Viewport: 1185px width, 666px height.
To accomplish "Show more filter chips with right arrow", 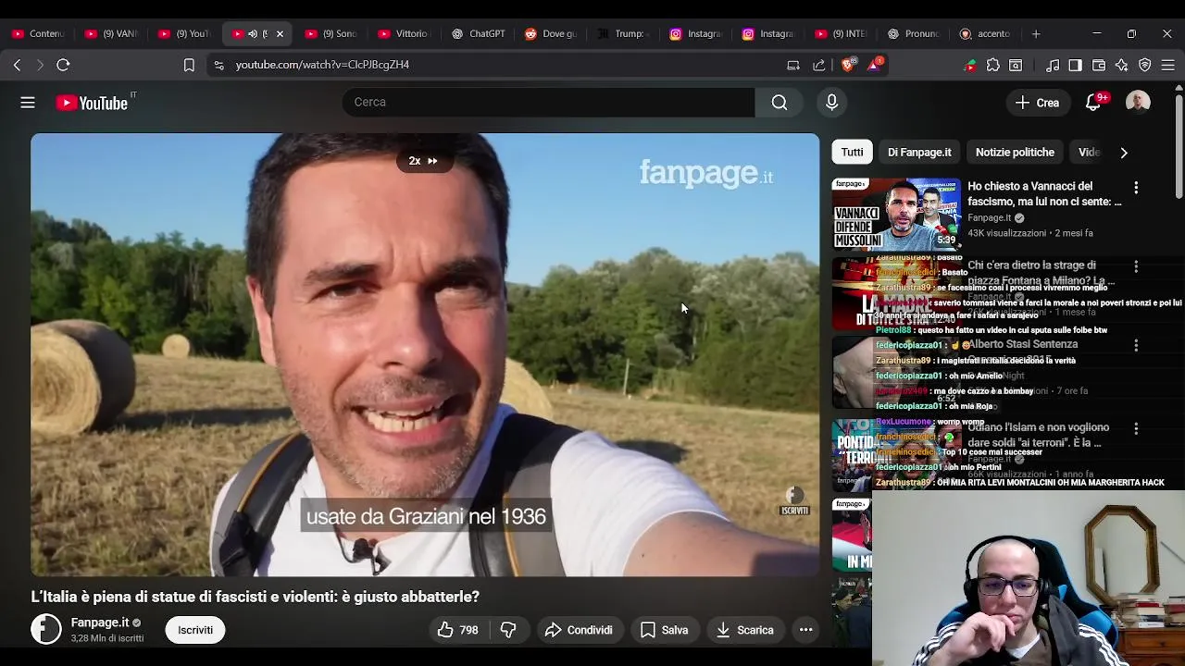I will click(1124, 153).
